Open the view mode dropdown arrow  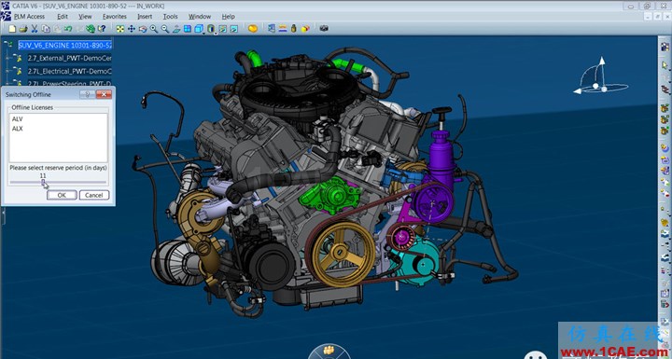[x=216, y=34]
